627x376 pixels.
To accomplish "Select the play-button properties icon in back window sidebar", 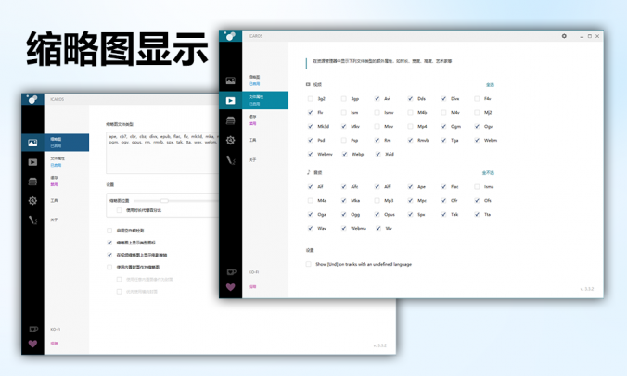I will [x=32, y=162].
